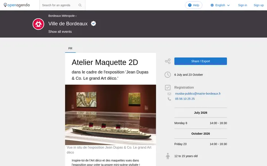The width and height of the screenshot is (267, 166).
Task: Click Show all events link
Action: point(60,32)
